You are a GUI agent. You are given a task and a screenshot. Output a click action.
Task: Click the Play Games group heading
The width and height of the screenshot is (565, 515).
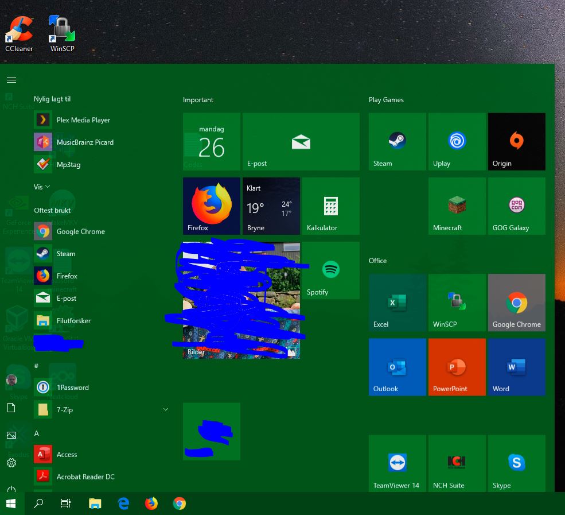[386, 100]
